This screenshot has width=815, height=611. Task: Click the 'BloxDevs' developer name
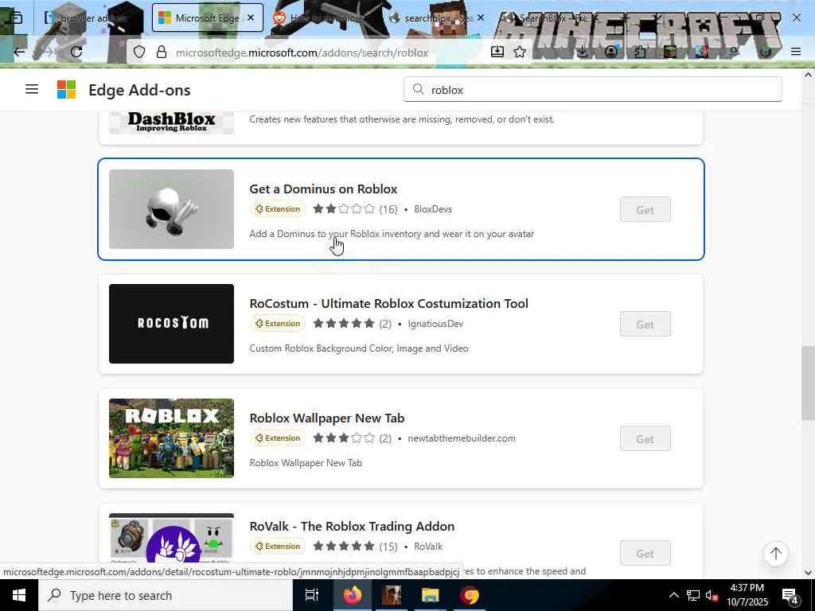(x=433, y=209)
